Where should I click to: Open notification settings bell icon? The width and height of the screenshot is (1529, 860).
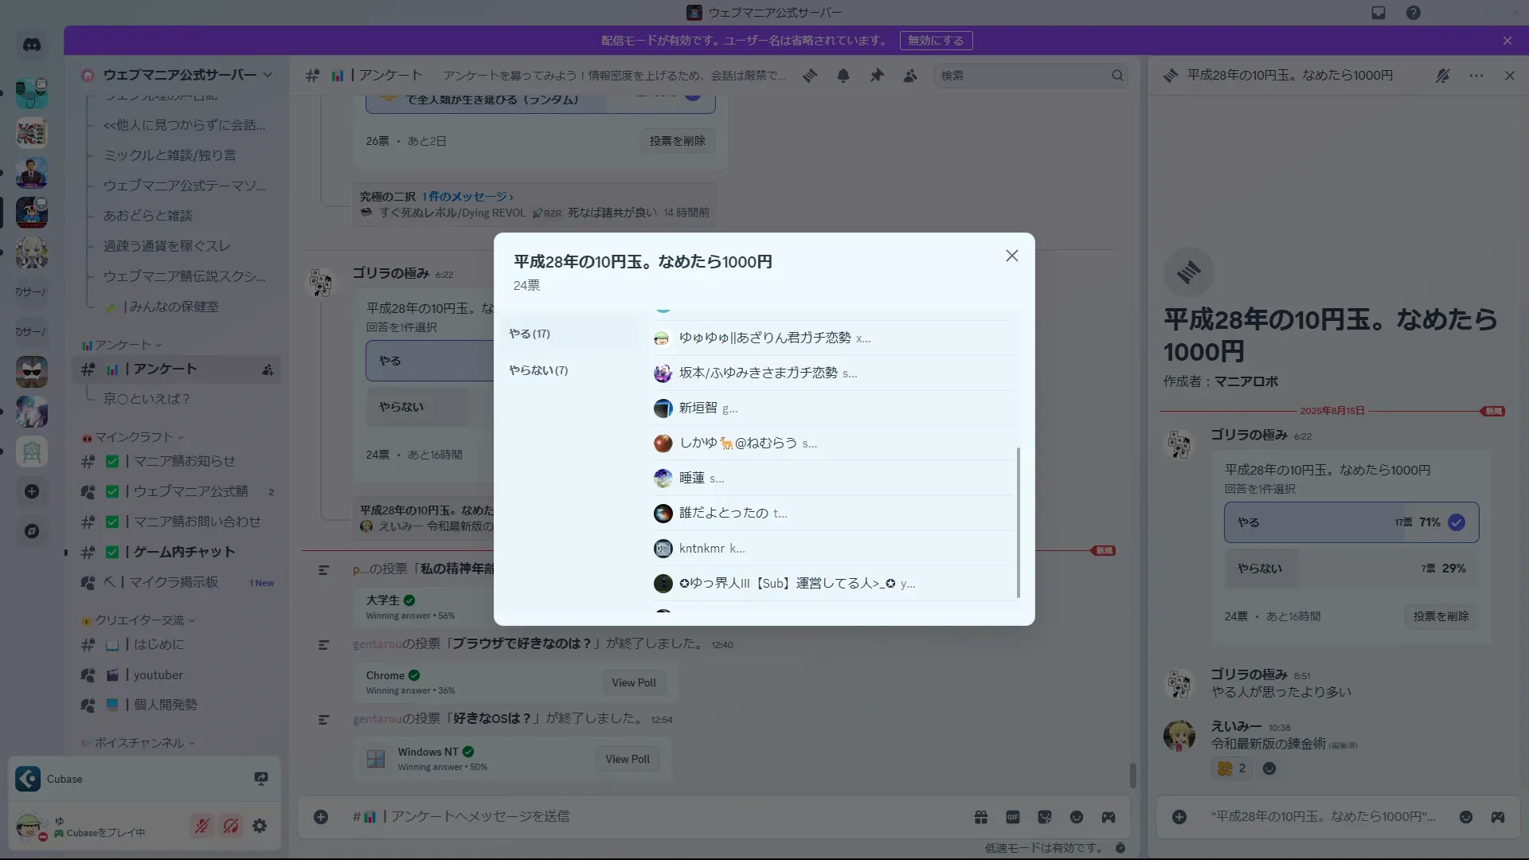843,76
